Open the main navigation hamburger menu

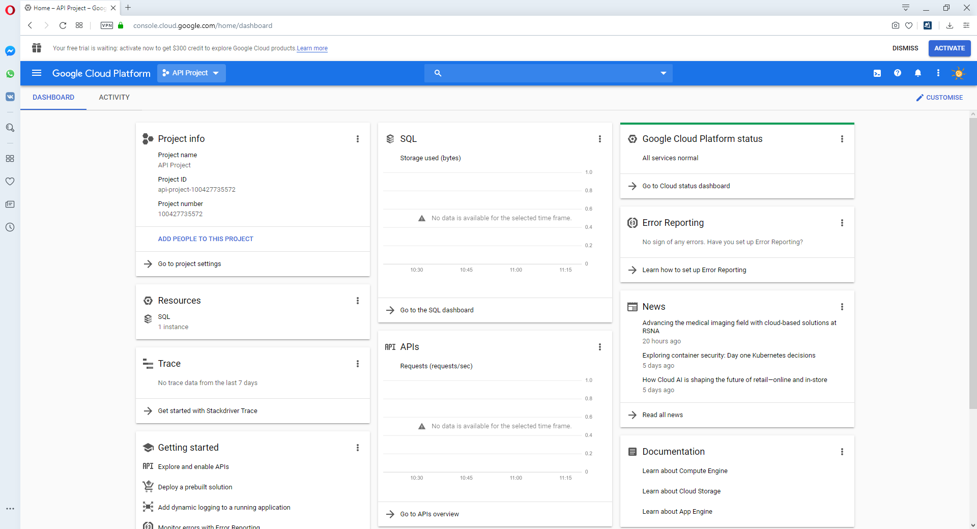coord(37,73)
